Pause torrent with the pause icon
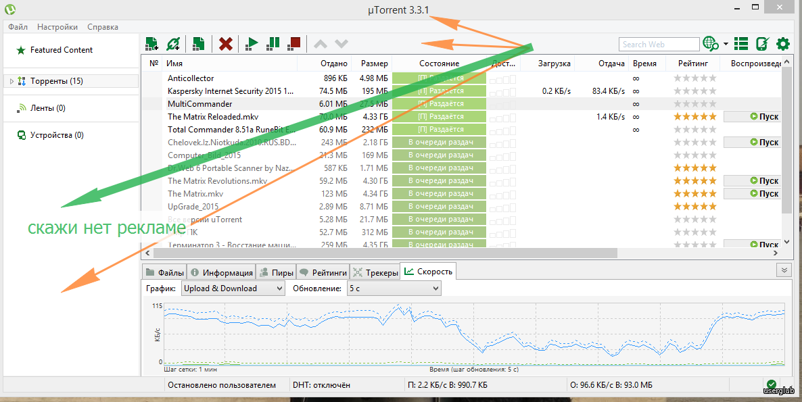 coord(273,44)
